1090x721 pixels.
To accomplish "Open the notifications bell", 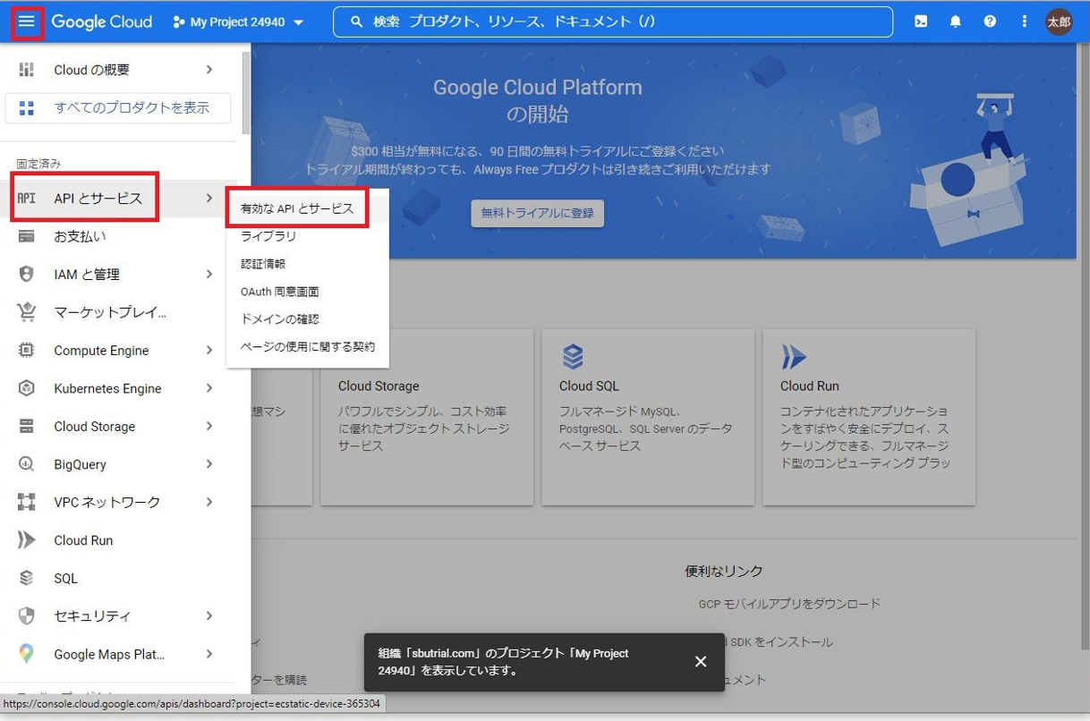I will coord(955,21).
